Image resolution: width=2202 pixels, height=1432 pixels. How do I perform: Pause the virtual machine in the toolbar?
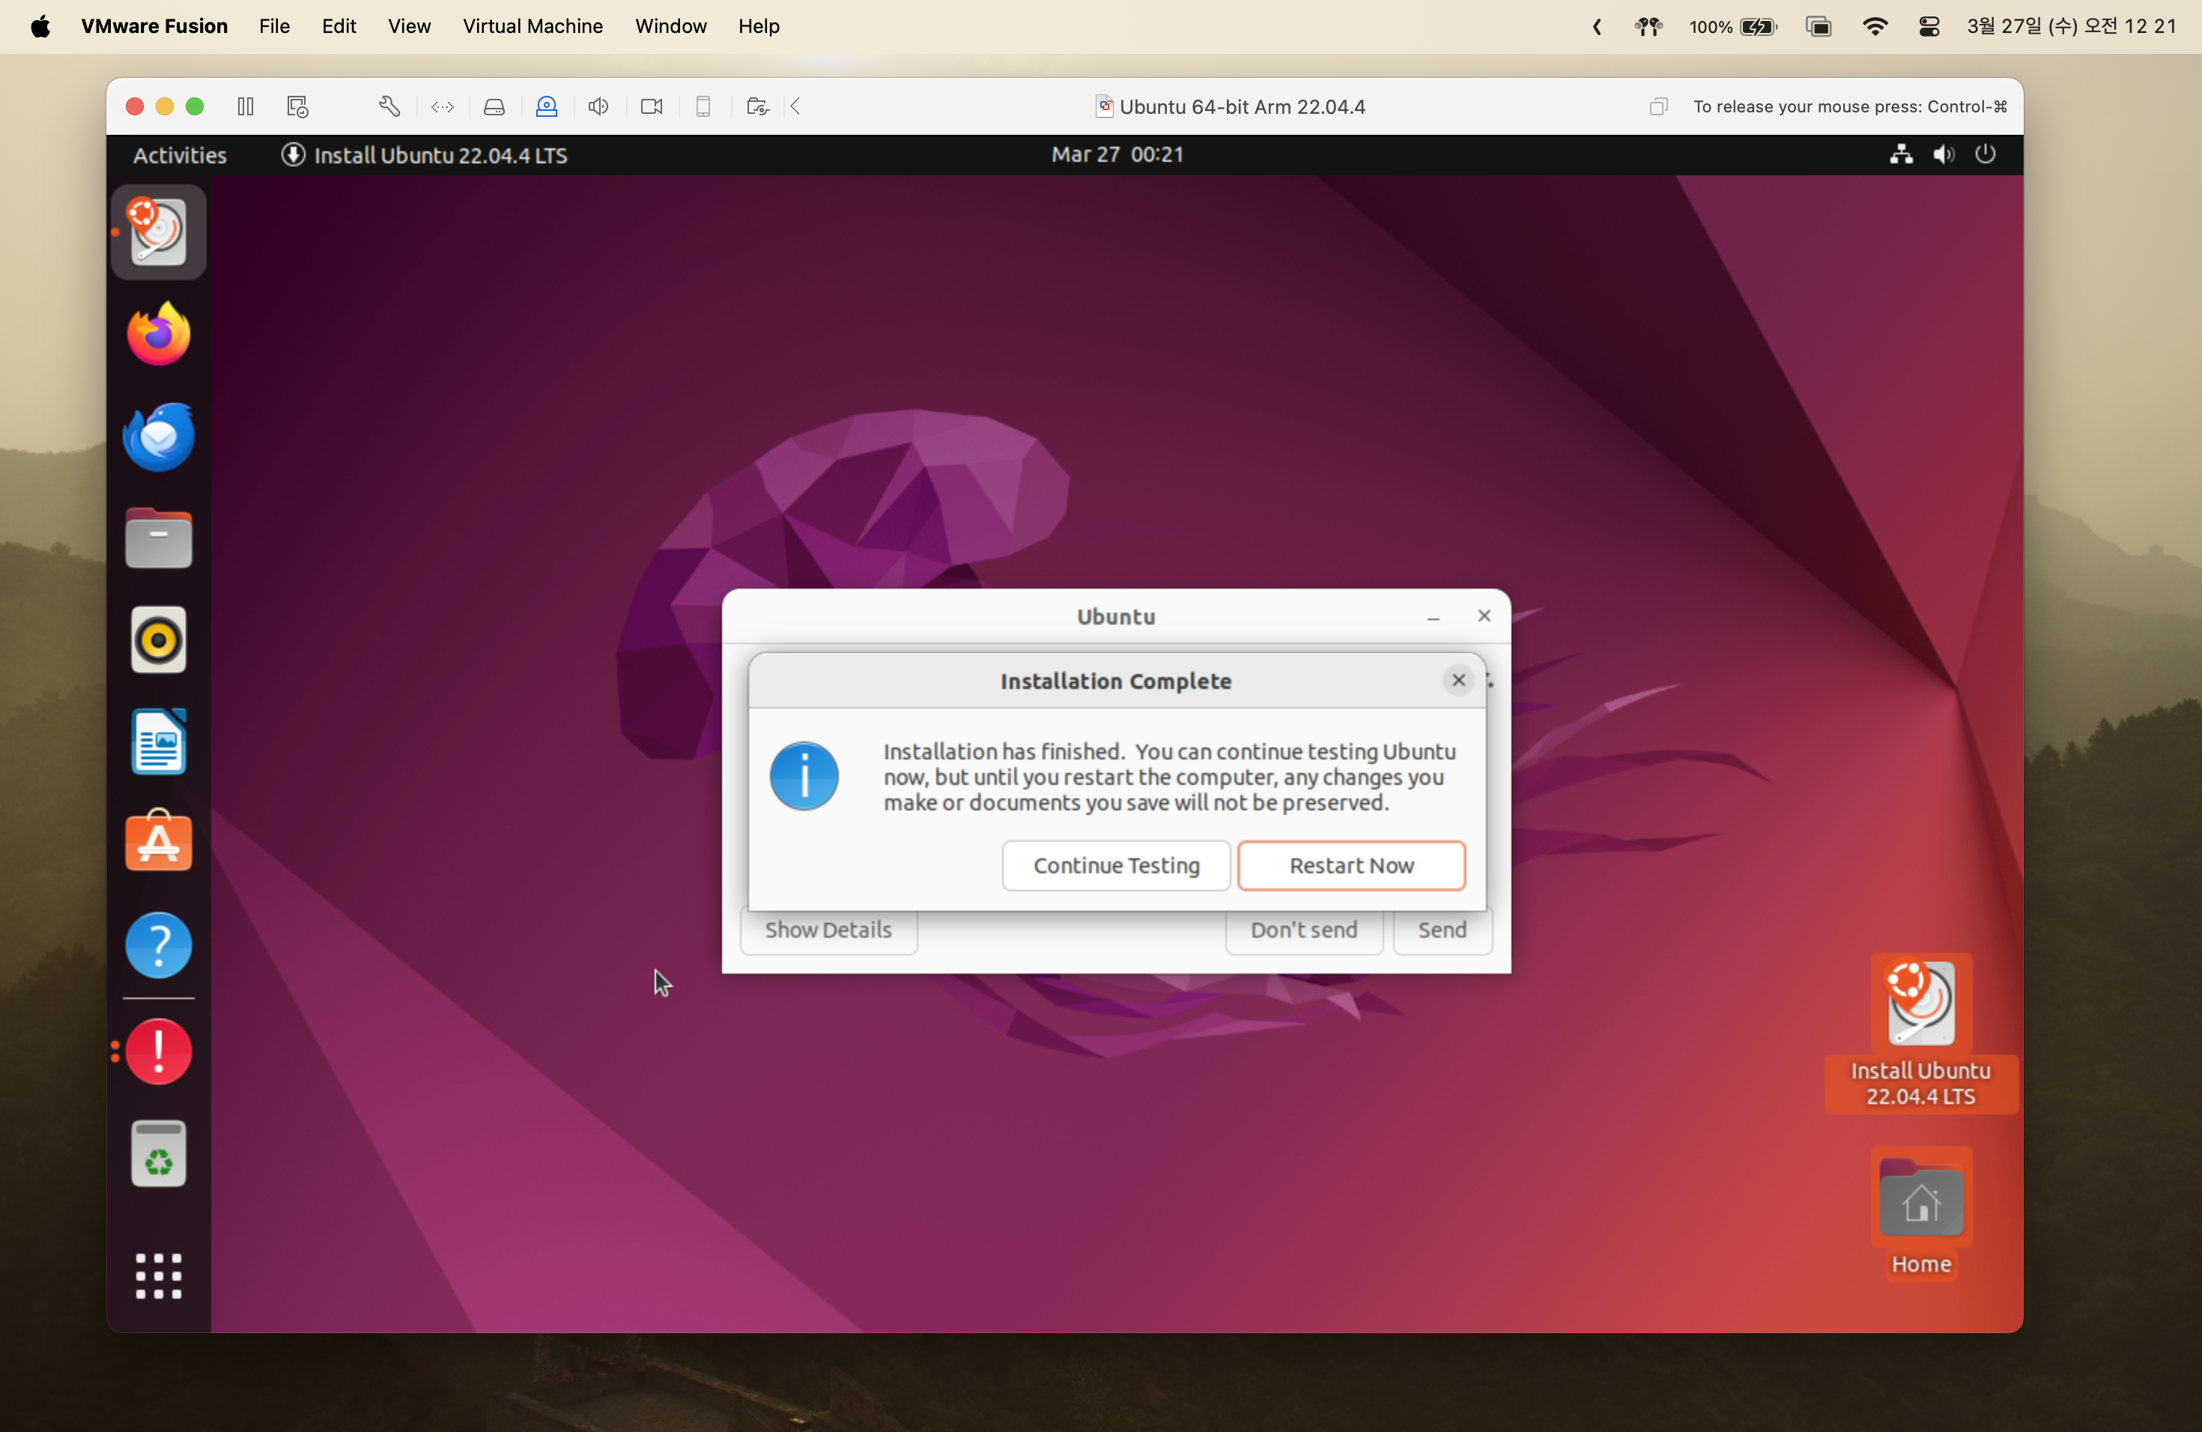[x=245, y=106]
